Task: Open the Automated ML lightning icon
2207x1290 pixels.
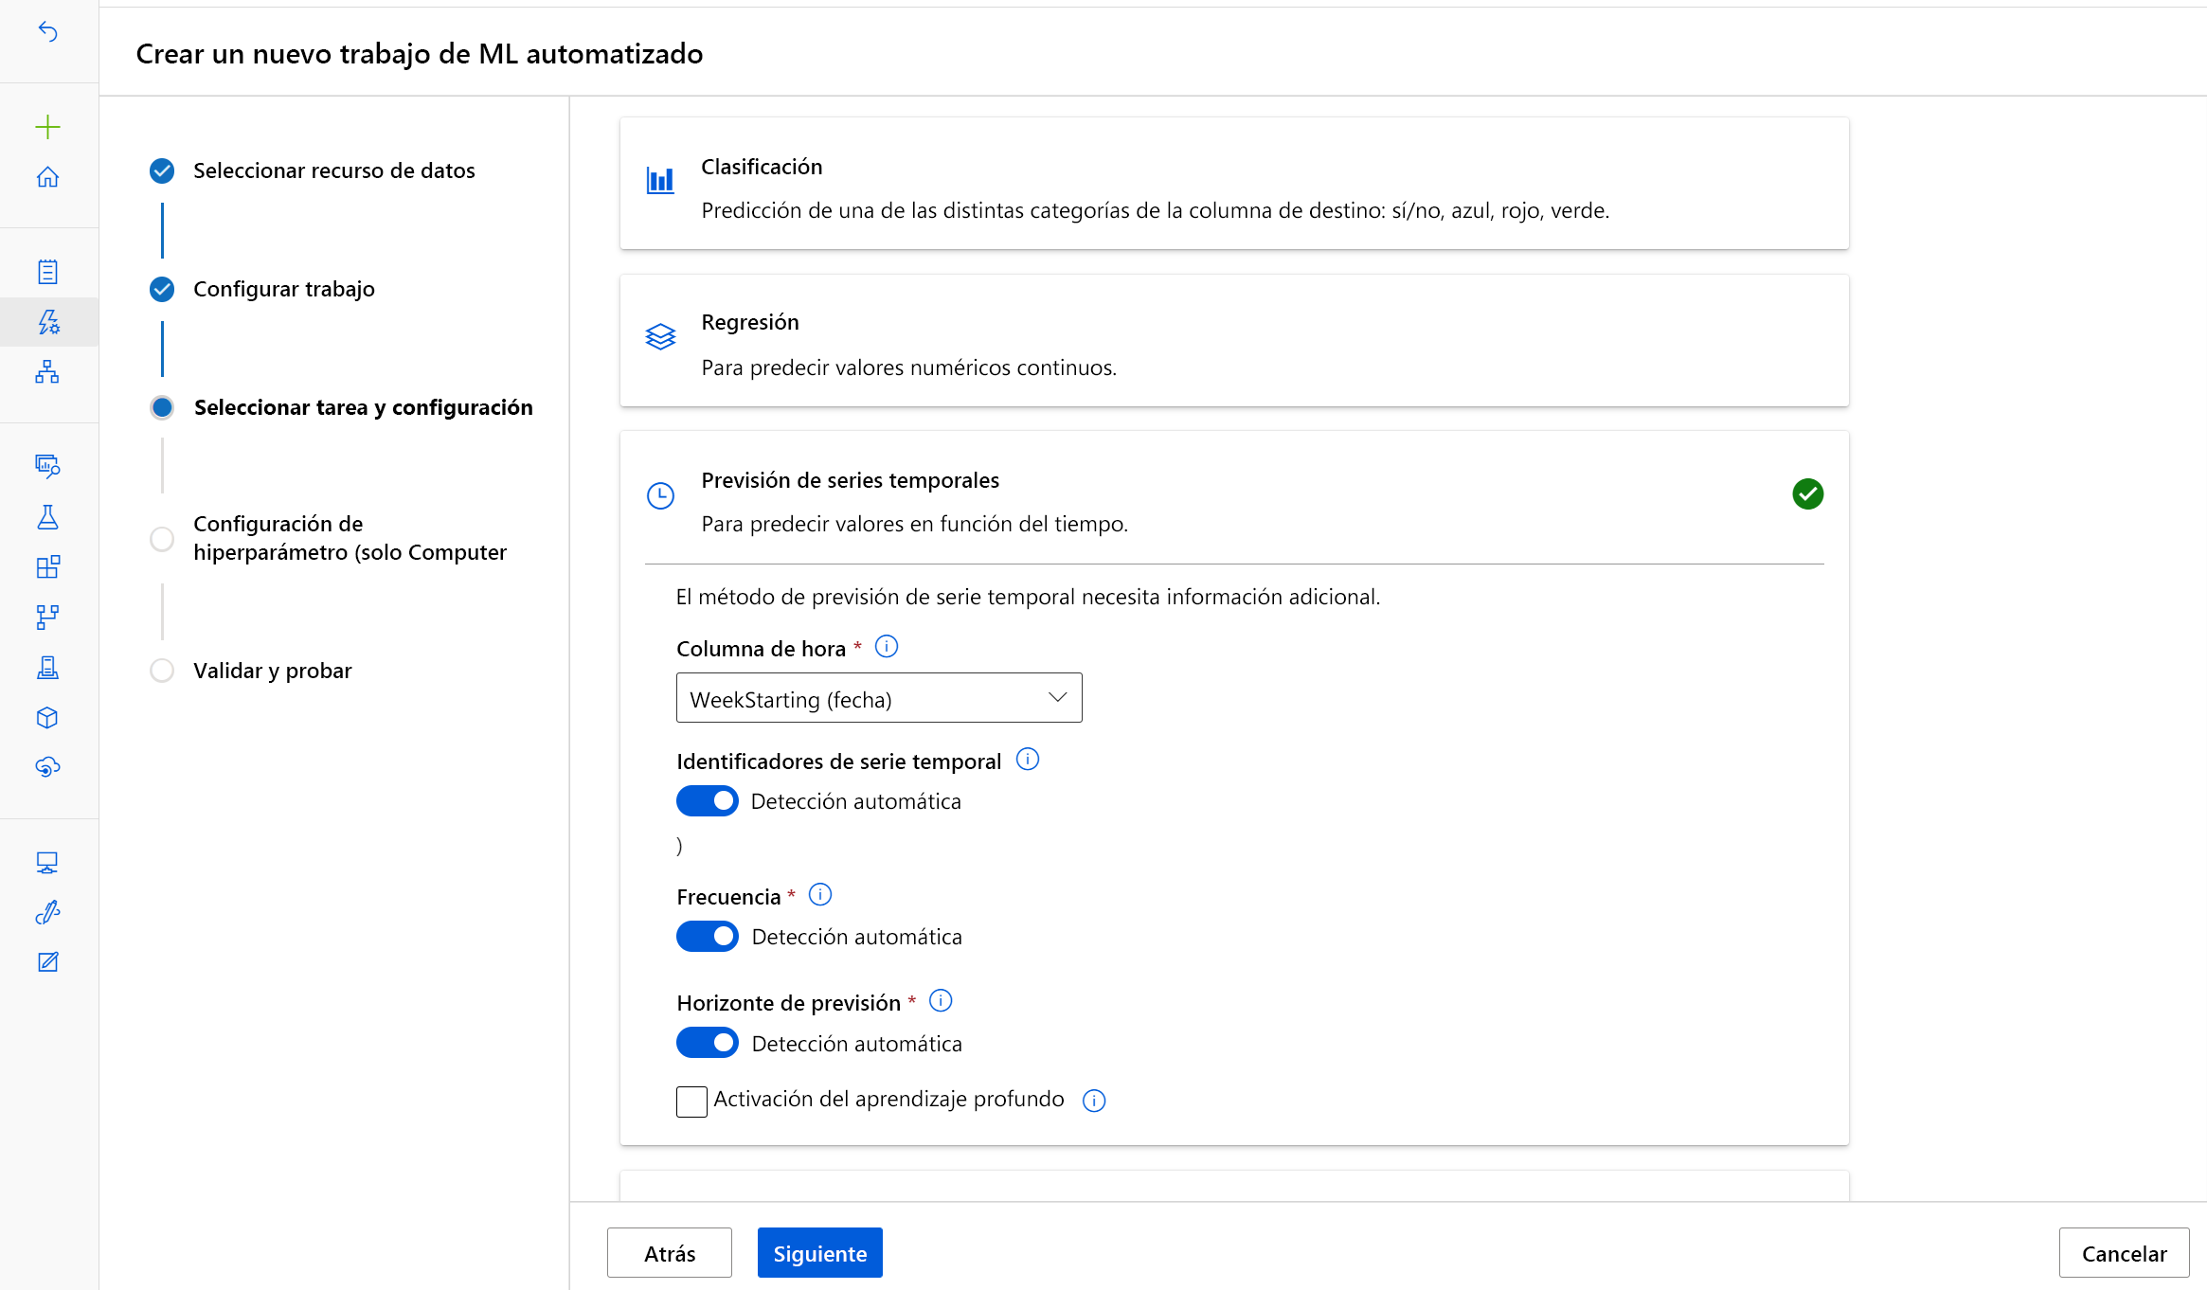Action: 48,322
